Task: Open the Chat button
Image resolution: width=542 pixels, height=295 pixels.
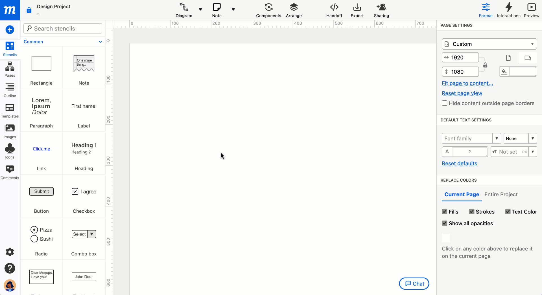Action: point(414,284)
